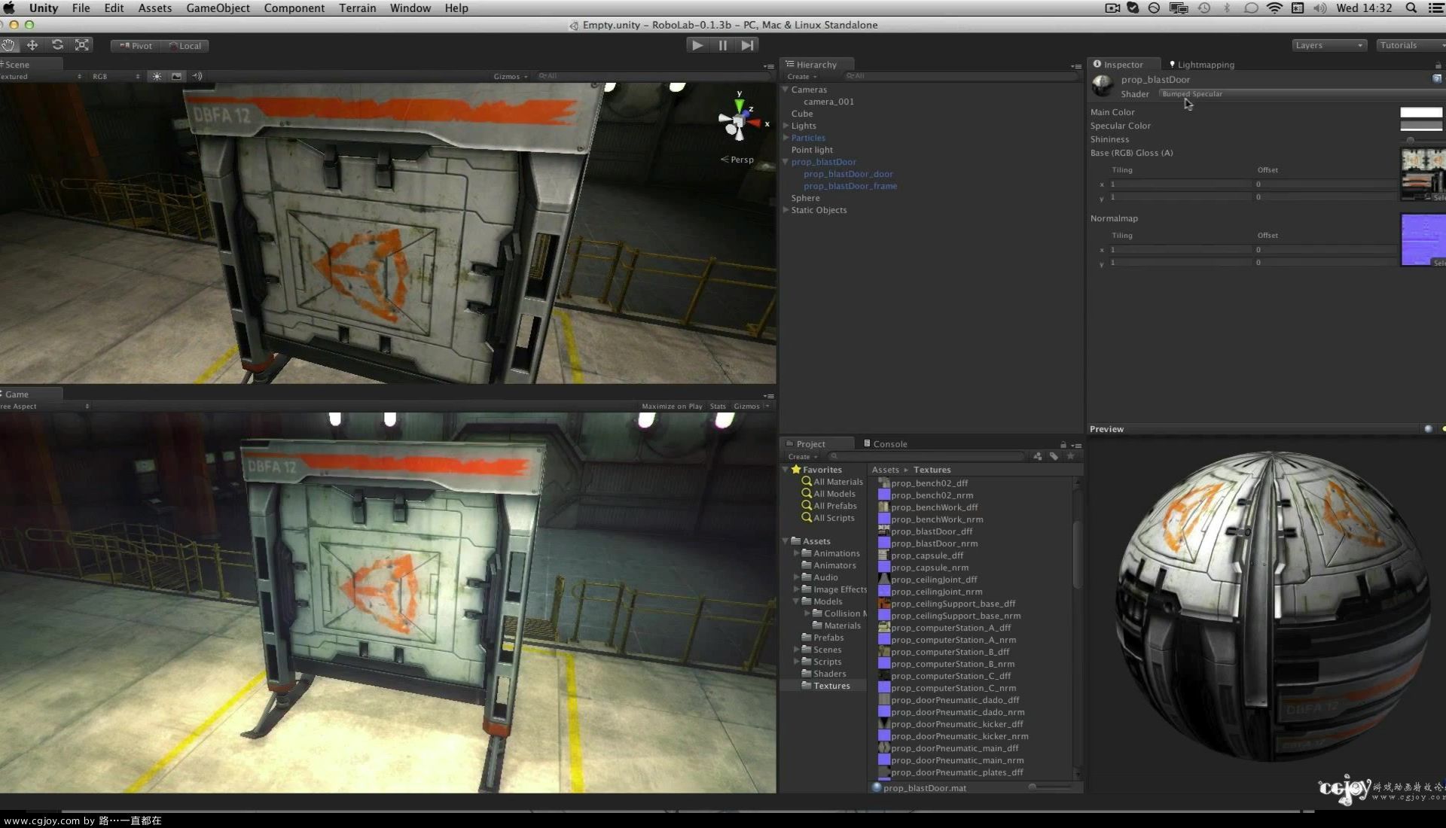Toggle Maximize on Play in Game view
The width and height of the screenshot is (1446, 828).
click(672, 406)
